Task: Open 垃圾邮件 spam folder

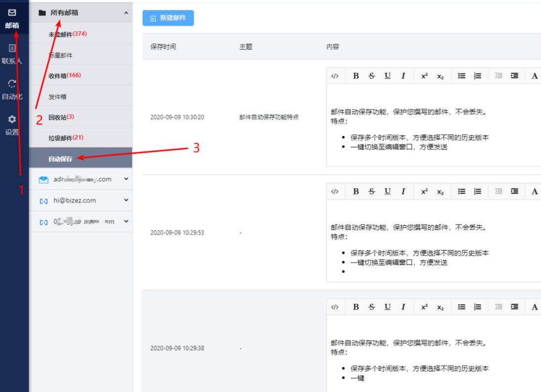Action: coord(60,138)
